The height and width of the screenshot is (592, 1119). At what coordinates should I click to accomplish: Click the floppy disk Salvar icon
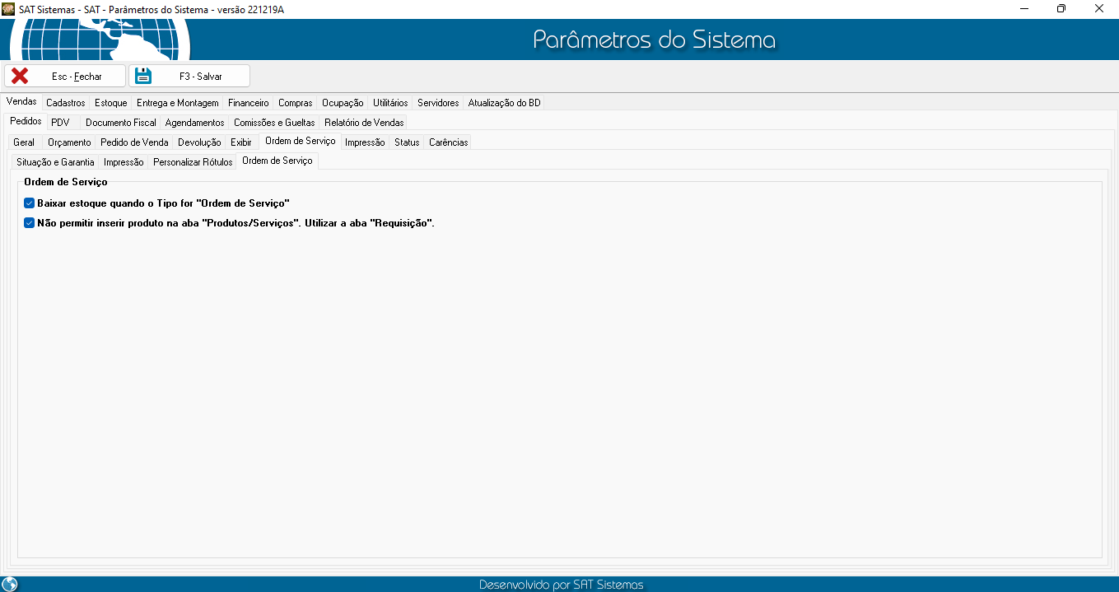click(x=143, y=76)
